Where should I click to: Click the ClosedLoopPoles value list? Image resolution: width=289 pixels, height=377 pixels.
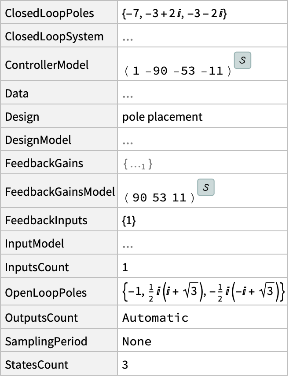(x=175, y=14)
